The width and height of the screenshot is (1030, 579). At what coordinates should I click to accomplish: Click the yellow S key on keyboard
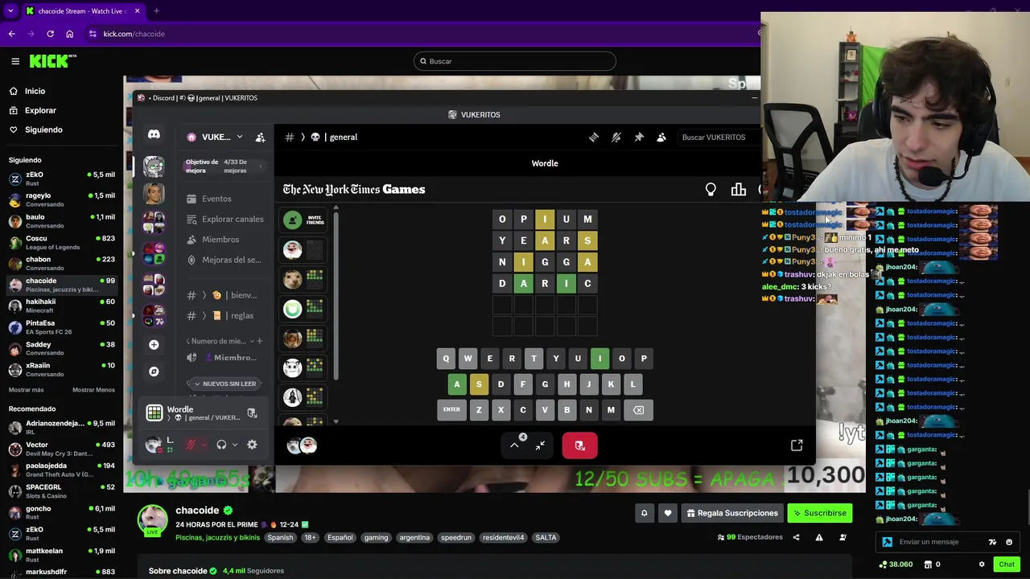(x=479, y=384)
